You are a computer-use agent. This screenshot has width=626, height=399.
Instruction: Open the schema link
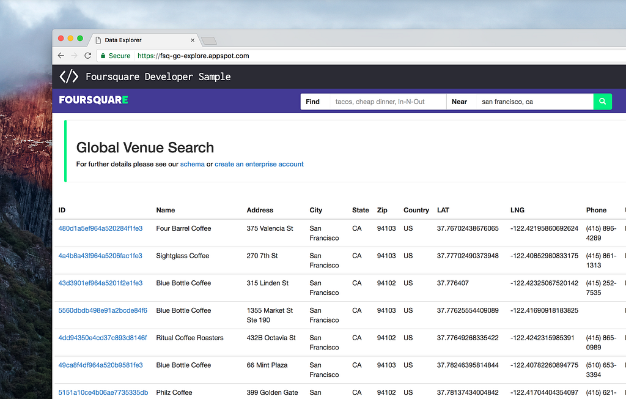[192, 164]
